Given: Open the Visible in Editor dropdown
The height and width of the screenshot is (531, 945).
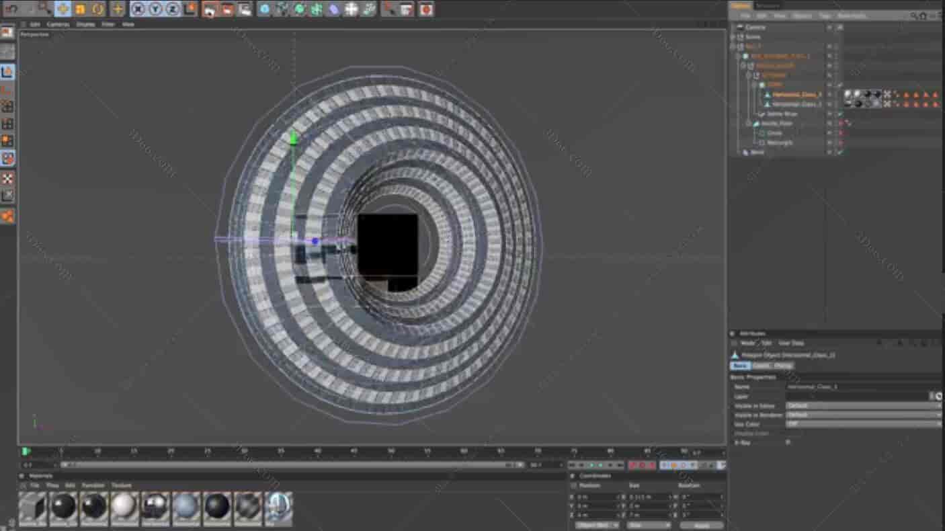Looking at the screenshot, I should (x=864, y=406).
